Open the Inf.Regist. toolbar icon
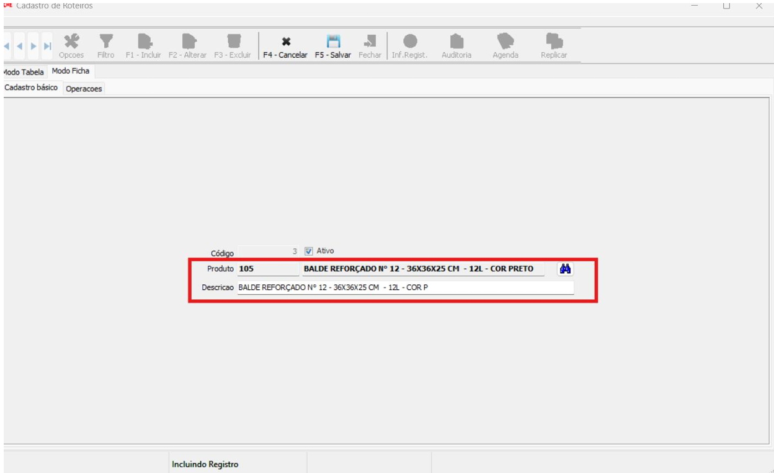Image resolution: width=774 pixels, height=473 pixels. [x=409, y=42]
